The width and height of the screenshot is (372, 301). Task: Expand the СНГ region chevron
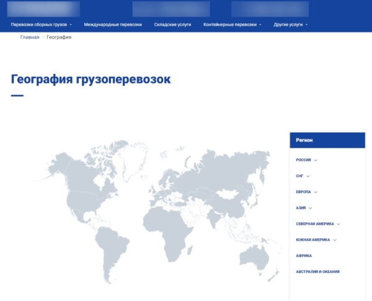click(308, 176)
